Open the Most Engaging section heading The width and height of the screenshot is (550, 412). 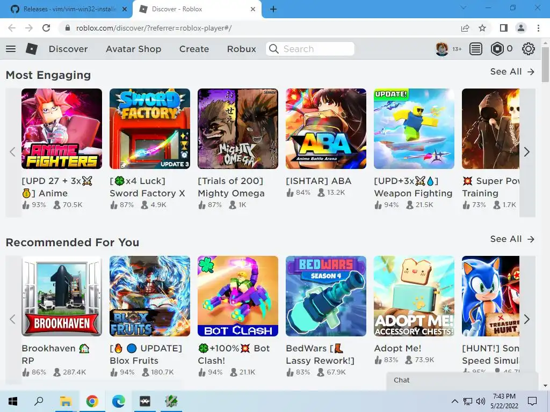(48, 75)
